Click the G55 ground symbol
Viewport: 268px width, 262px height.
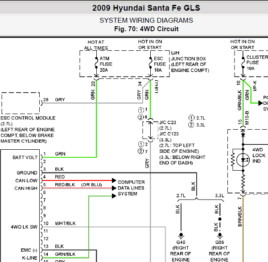tap(220, 236)
